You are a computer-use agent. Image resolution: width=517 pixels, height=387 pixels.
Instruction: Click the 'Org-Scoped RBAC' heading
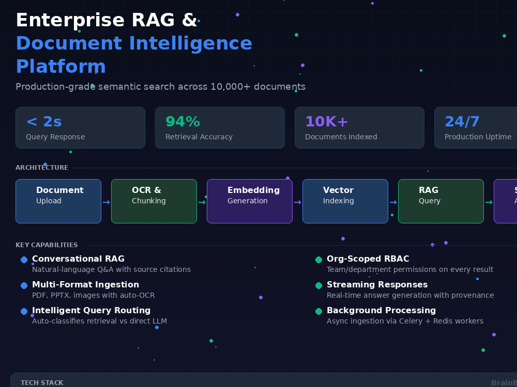point(368,259)
